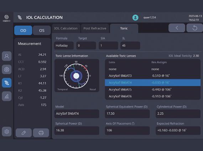203x151 pixels.
Task: Click the ACD value 2.94
Action: [43, 69]
